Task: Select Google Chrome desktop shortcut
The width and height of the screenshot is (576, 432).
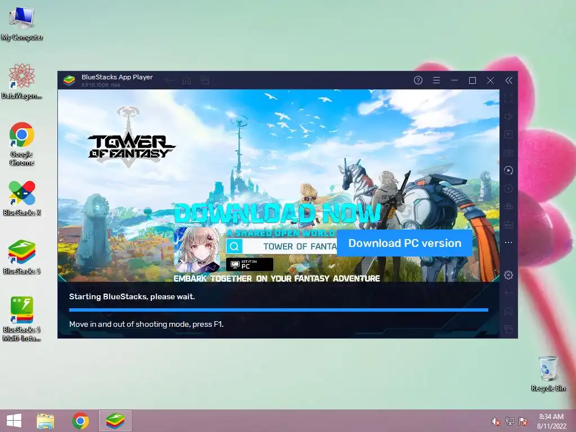Action: 22,143
